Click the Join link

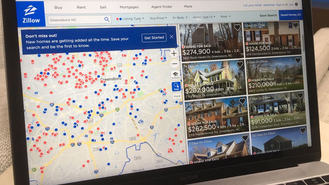click(x=291, y=4)
